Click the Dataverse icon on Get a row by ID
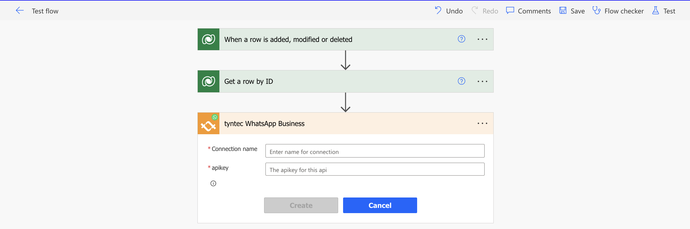The height and width of the screenshot is (229, 690). click(208, 81)
